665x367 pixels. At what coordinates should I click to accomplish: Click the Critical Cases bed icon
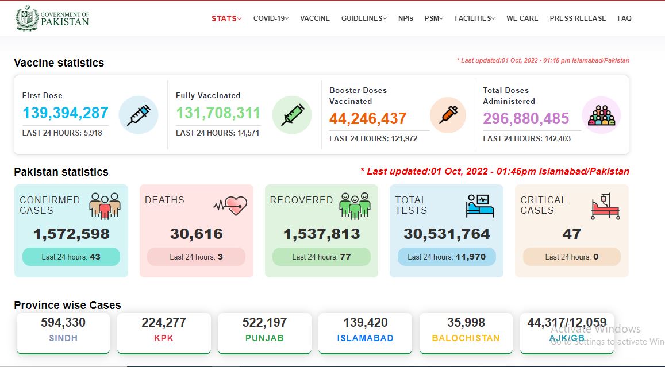[605, 206]
